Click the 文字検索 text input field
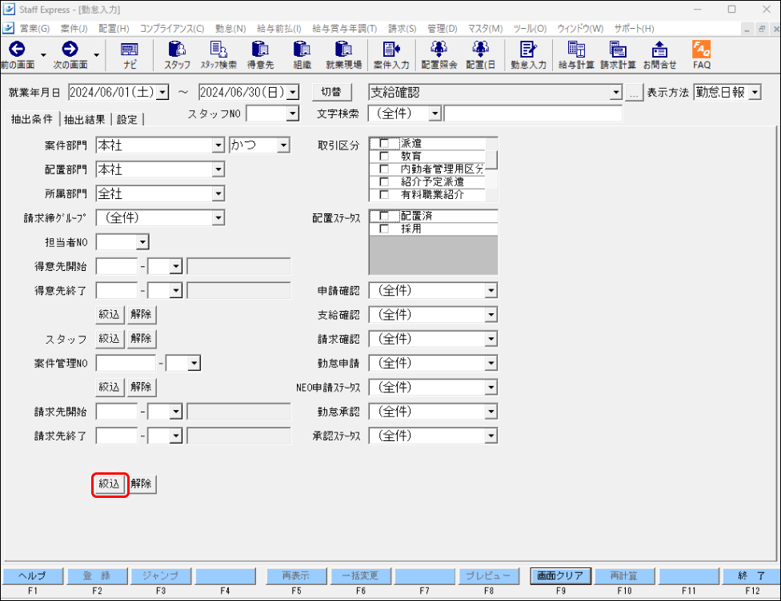781x601 pixels. [533, 113]
